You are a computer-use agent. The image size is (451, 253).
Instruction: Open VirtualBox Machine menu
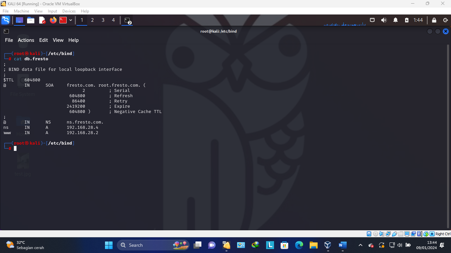click(x=21, y=11)
